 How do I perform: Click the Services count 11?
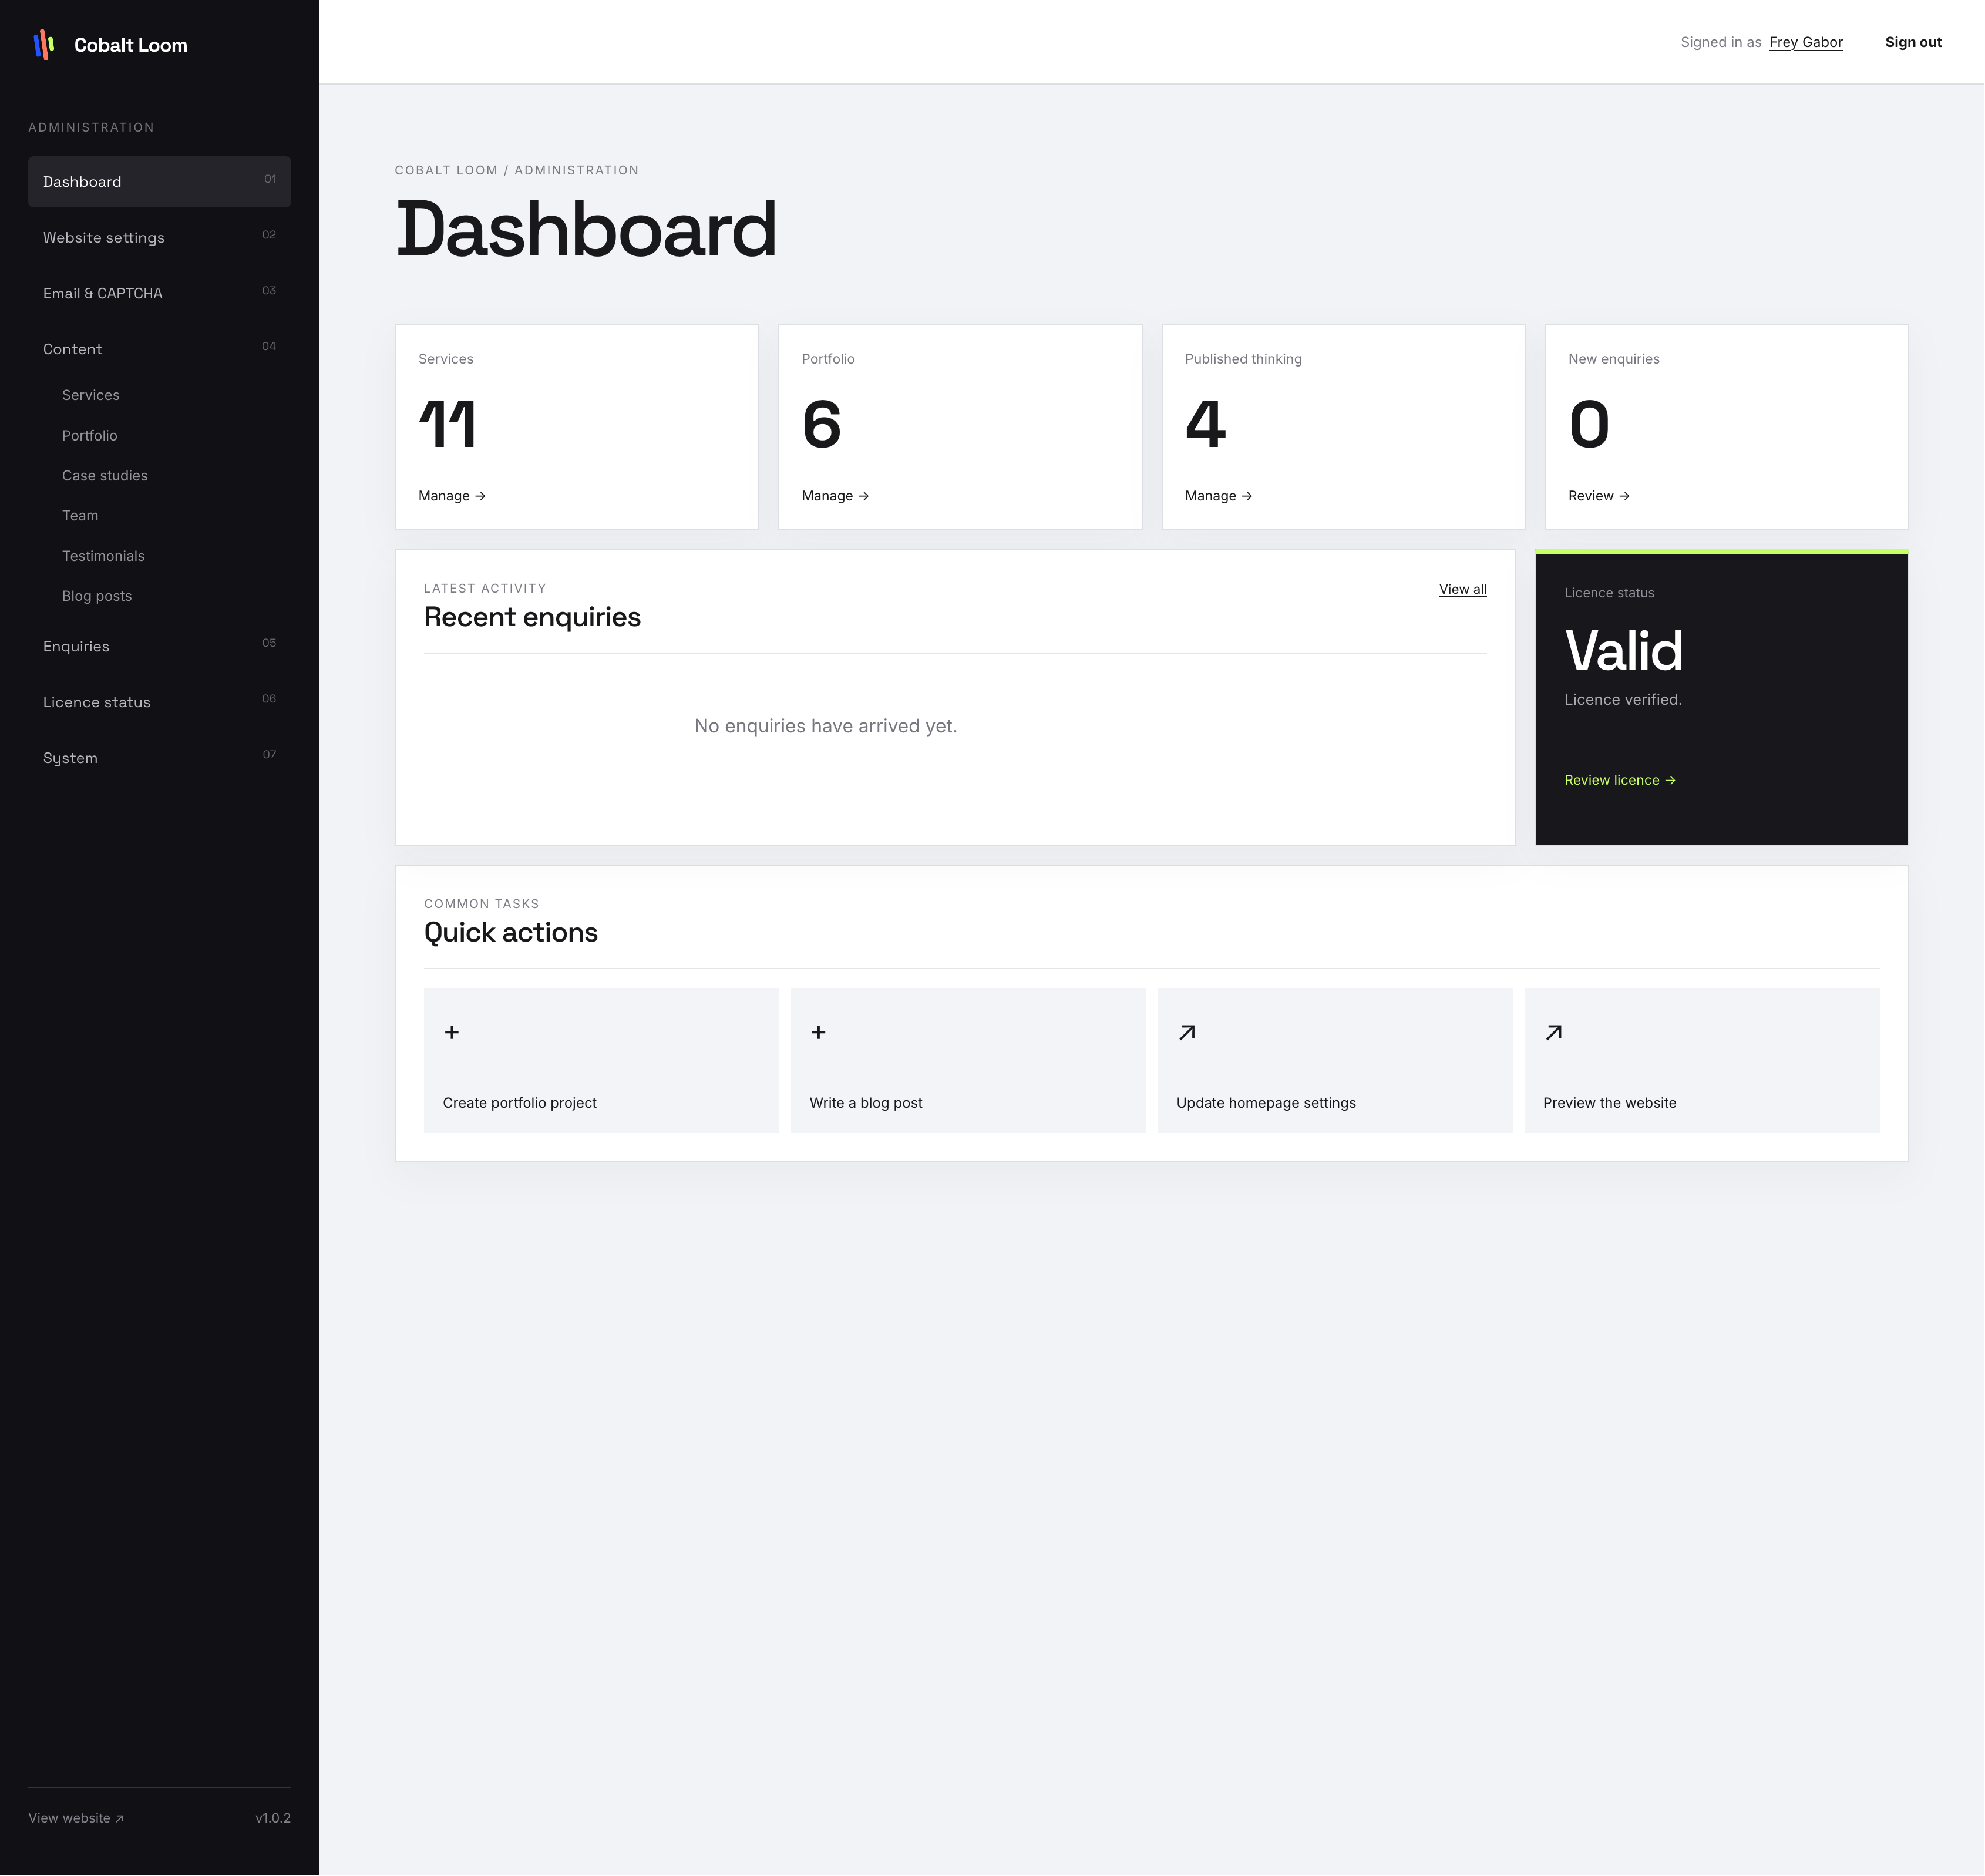[447, 424]
